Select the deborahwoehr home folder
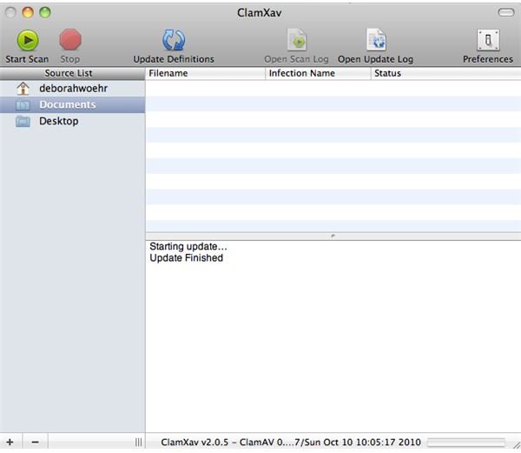The width and height of the screenshot is (521, 453). 72,89
